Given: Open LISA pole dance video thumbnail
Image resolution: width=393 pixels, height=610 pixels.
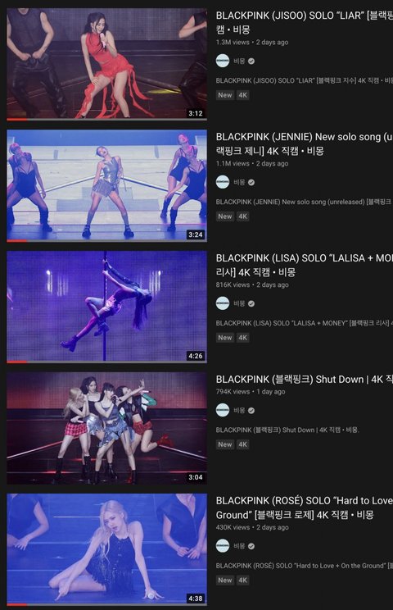Looking at the screenshot, I should click(x=106, y=307).
